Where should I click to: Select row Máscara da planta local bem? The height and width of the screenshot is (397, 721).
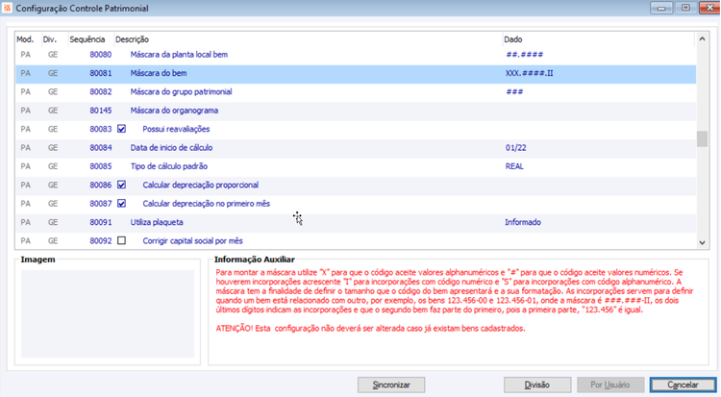point(356,54)
